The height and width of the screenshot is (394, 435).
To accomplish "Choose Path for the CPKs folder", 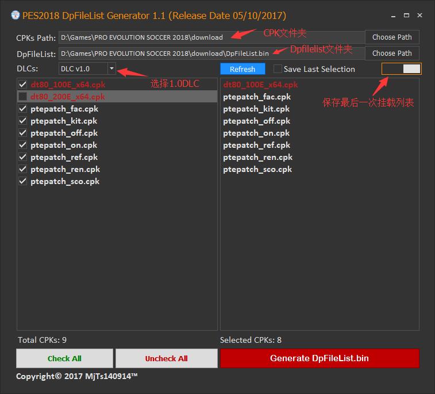I will 392,37.
